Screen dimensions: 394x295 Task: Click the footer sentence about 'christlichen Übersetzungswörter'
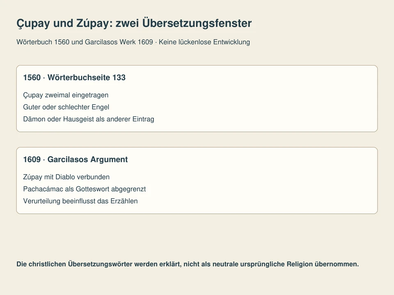[188, 264]
